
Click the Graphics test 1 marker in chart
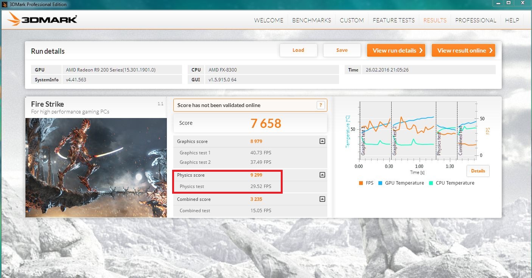[x=363, y=140]
